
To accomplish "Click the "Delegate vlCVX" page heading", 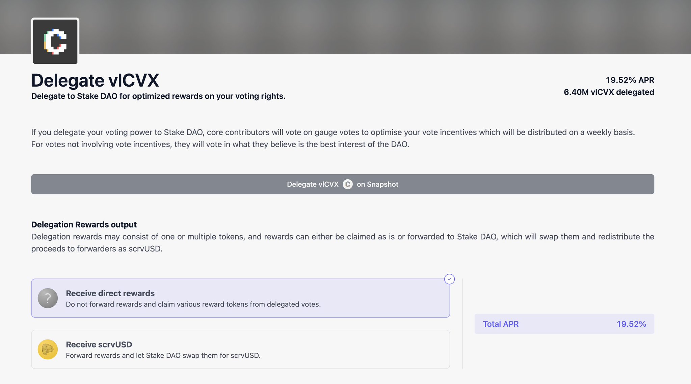I will pos(95,80).
